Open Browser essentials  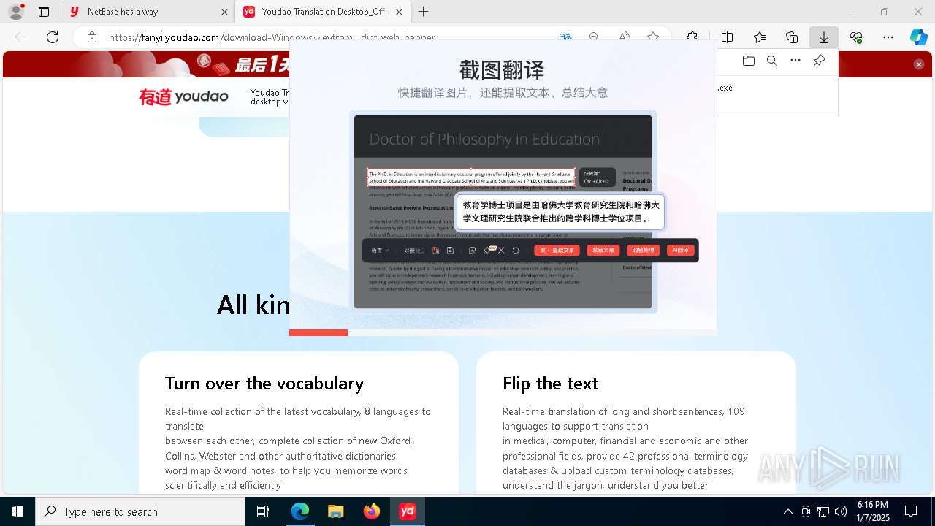coord(856,37)
